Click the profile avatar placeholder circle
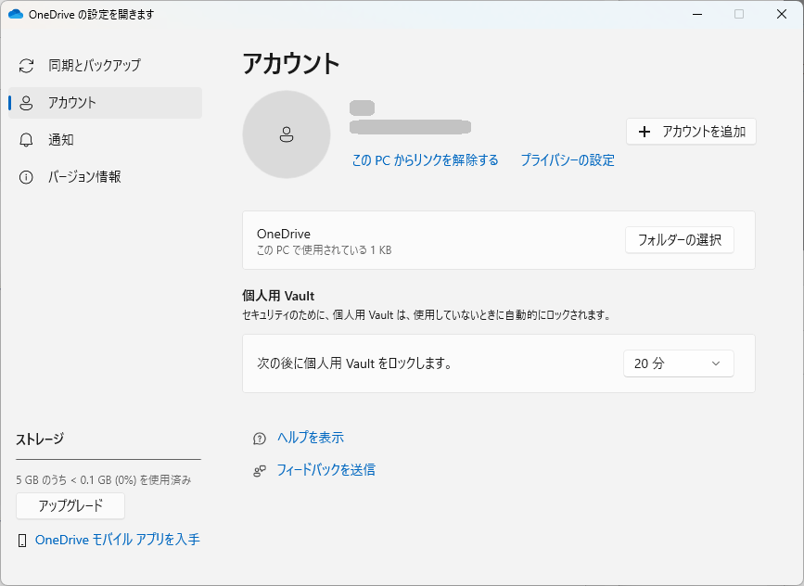Image resolution: width=804 pixels, height=586 pixels. [x=287, y=134]
